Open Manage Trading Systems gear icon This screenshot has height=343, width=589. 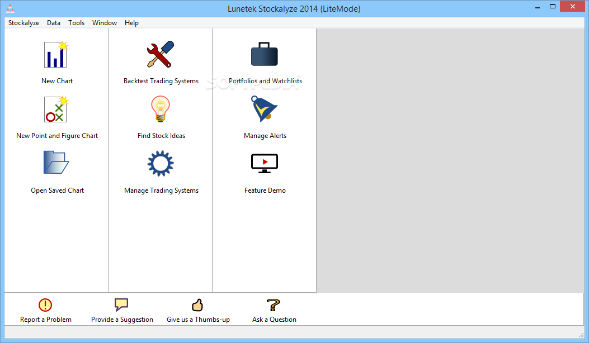coord(161,163)
